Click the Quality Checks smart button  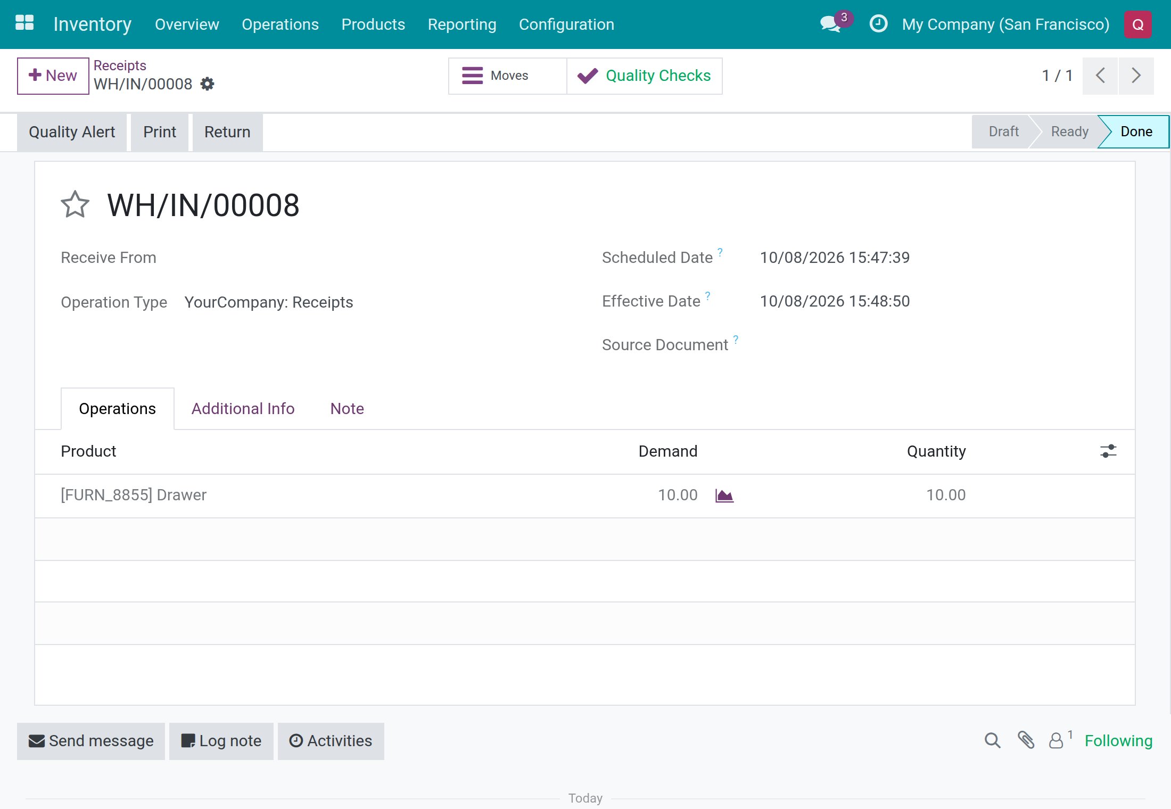coord(645,76)
